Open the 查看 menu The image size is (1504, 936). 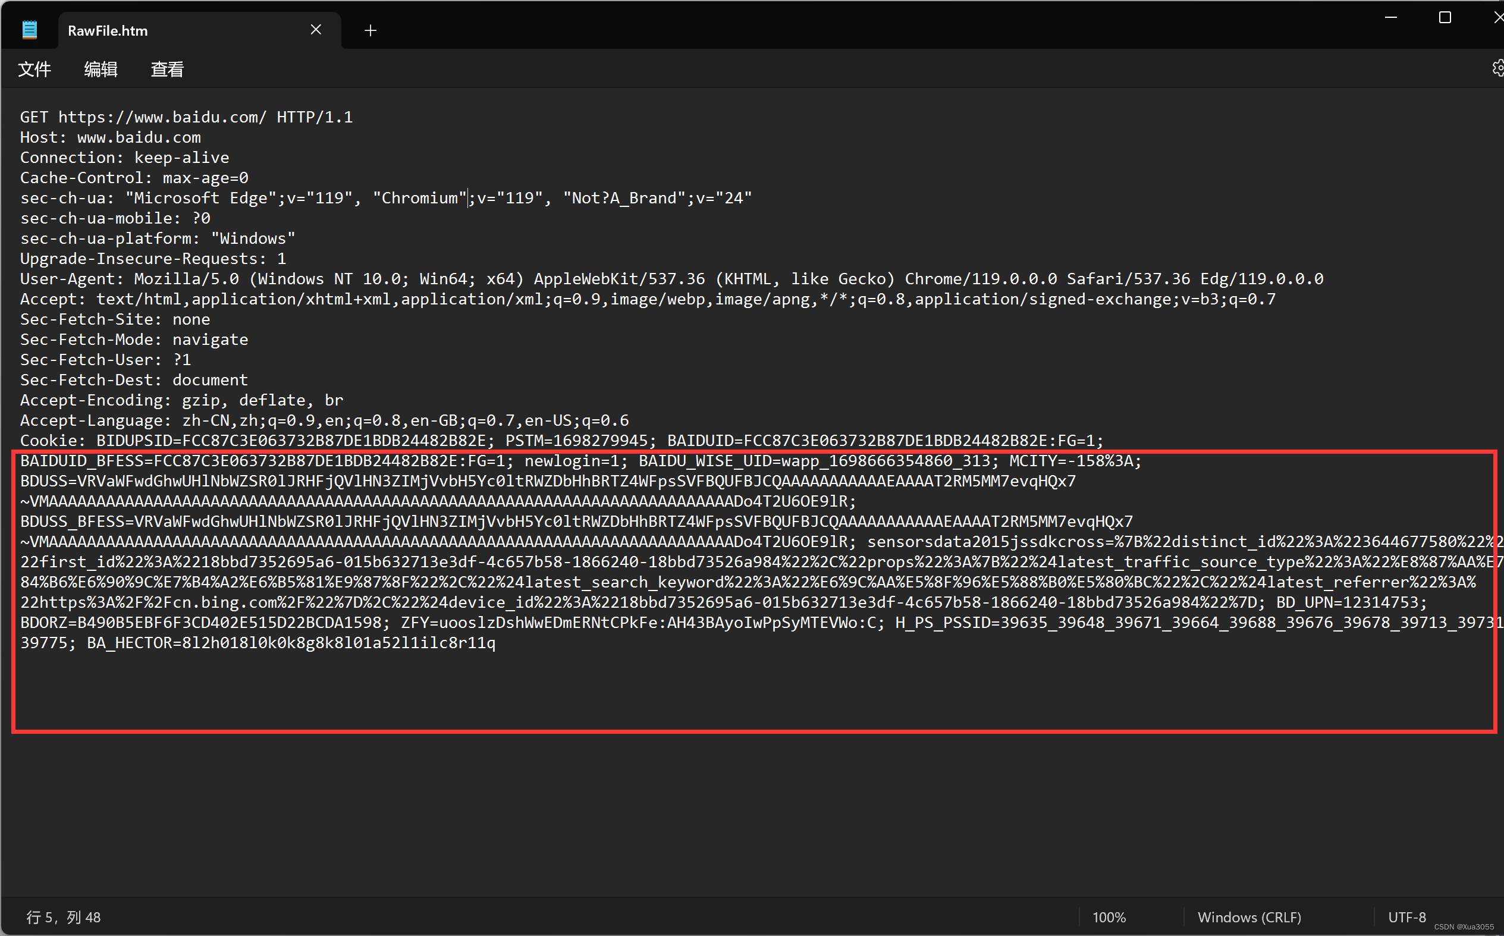(x=167, y=69)
